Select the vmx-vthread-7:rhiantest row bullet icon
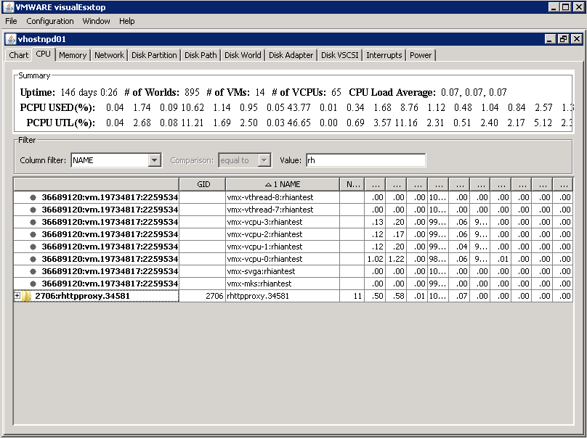This screenshot has height=438, width=587. point(33,210)
